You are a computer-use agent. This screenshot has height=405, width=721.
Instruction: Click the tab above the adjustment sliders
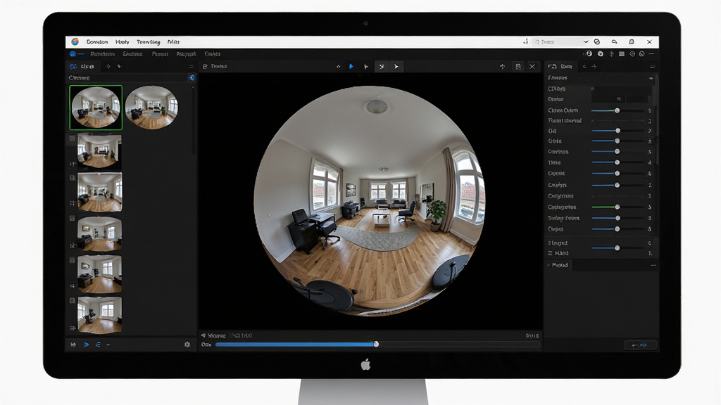click(x=560, y=67)
